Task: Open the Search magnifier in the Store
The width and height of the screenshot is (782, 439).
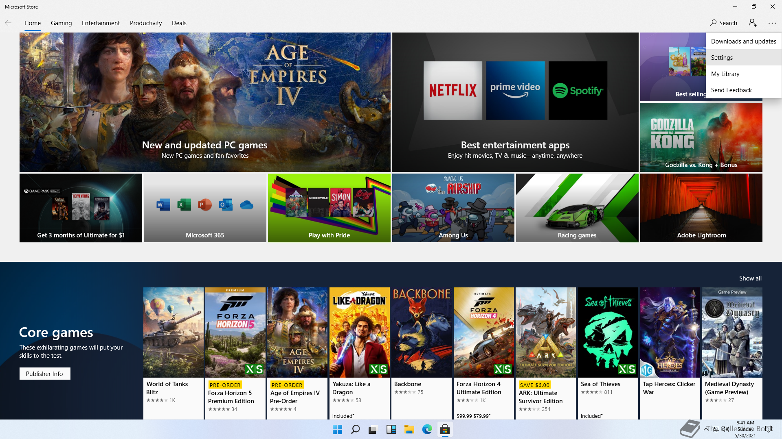Action: tap(723, 23)
